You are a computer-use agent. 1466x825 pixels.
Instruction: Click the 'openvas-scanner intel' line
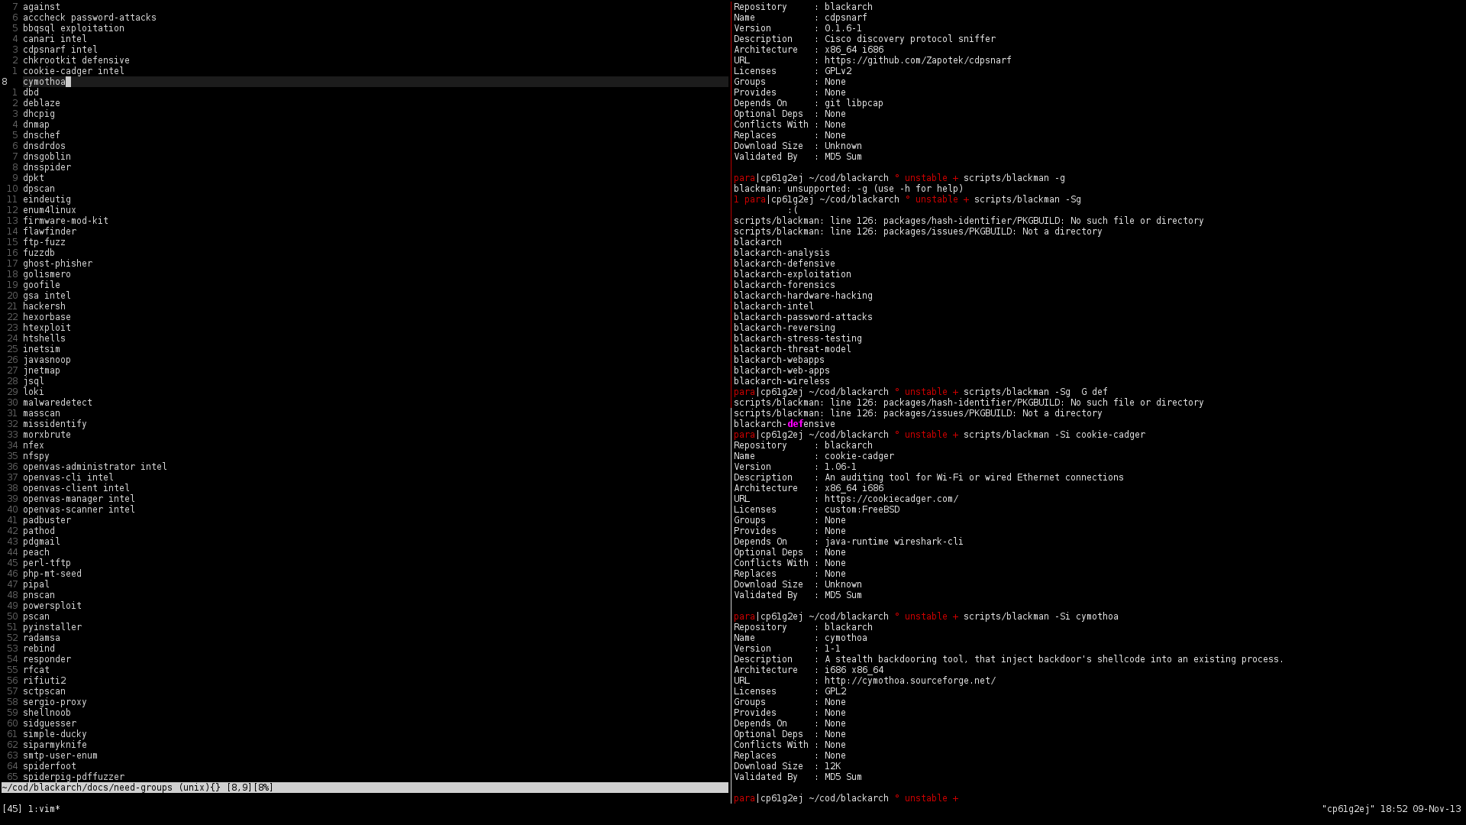79,510
